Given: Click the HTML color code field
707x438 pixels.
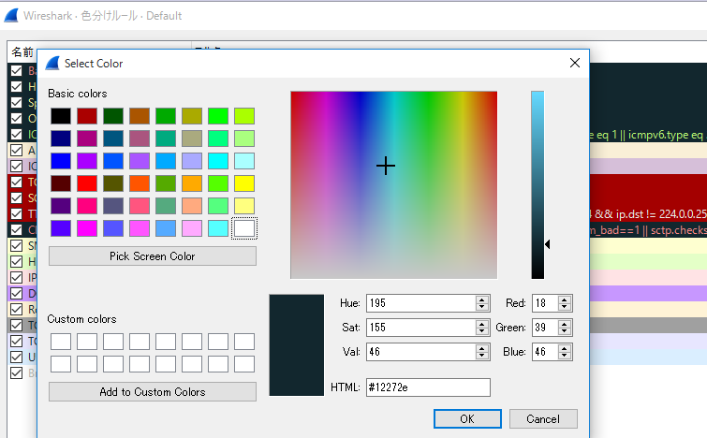Looking at the screenshot, I should point(428,387).
